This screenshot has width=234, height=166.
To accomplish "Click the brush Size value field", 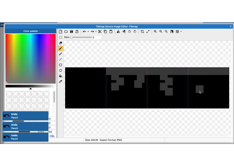I will [96, 37].
